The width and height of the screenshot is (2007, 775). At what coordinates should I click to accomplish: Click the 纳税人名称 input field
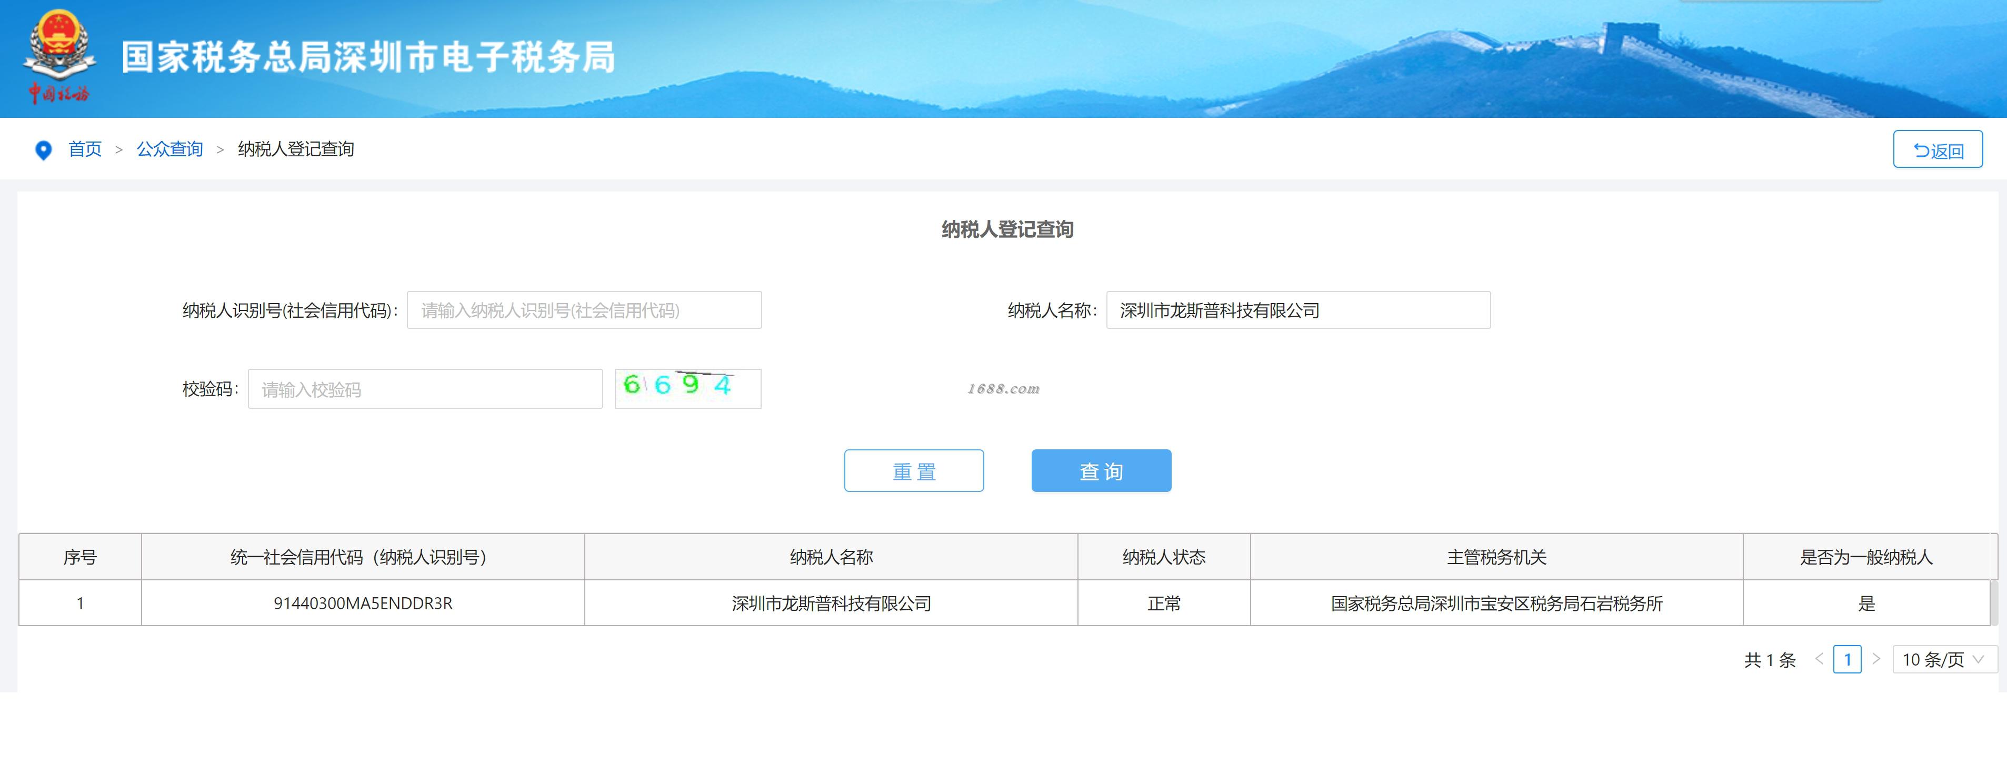coord(1297,310)
